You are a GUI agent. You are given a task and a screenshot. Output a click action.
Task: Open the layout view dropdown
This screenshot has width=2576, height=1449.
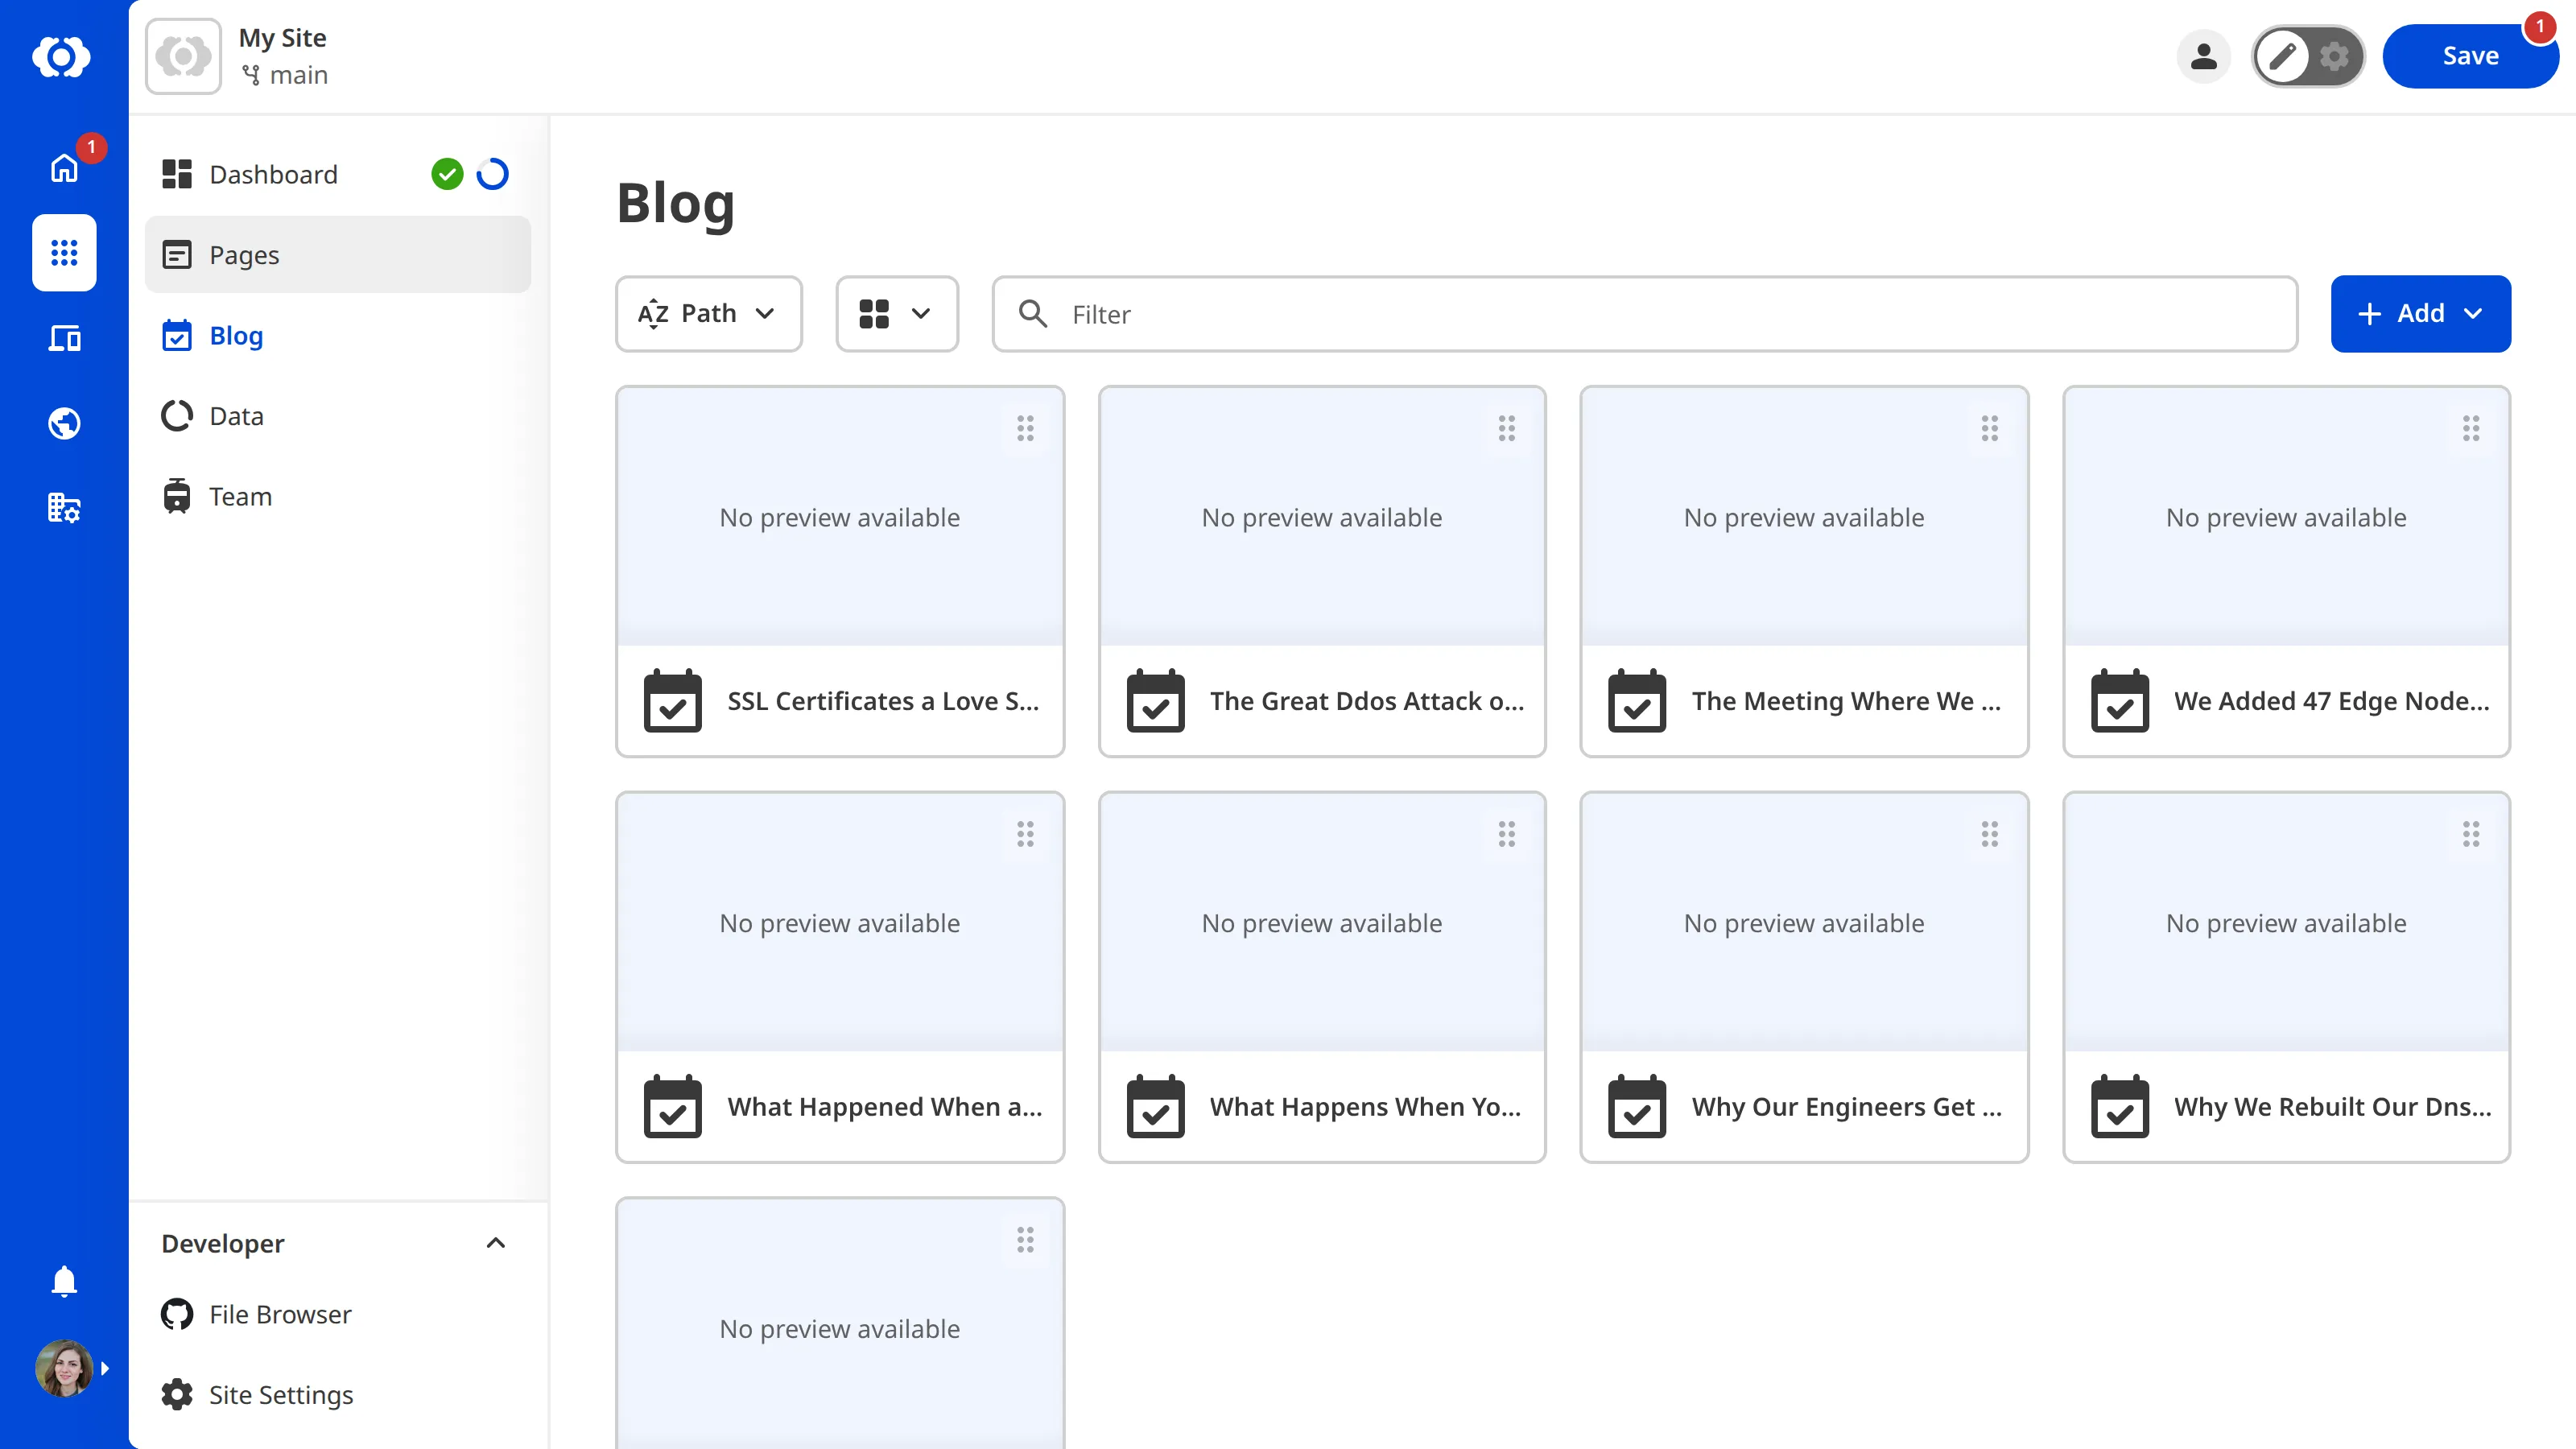coord(896,313)
